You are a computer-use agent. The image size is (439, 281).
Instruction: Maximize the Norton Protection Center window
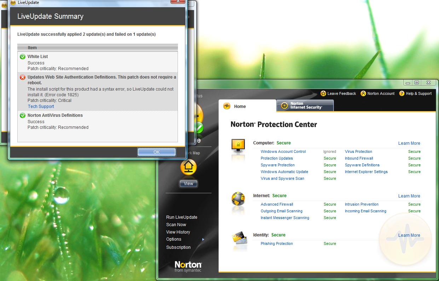point(417,82)
